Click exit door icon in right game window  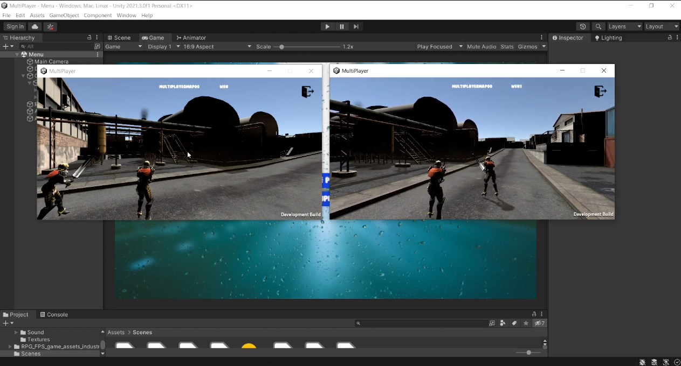(600, 91)
